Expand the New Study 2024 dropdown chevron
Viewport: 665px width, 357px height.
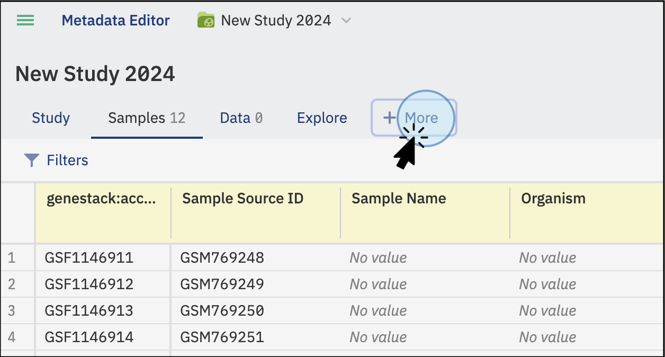tap(346, 21)
